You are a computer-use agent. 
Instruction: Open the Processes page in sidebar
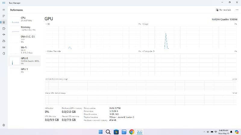pyautogui.click(x=4, y=16)
